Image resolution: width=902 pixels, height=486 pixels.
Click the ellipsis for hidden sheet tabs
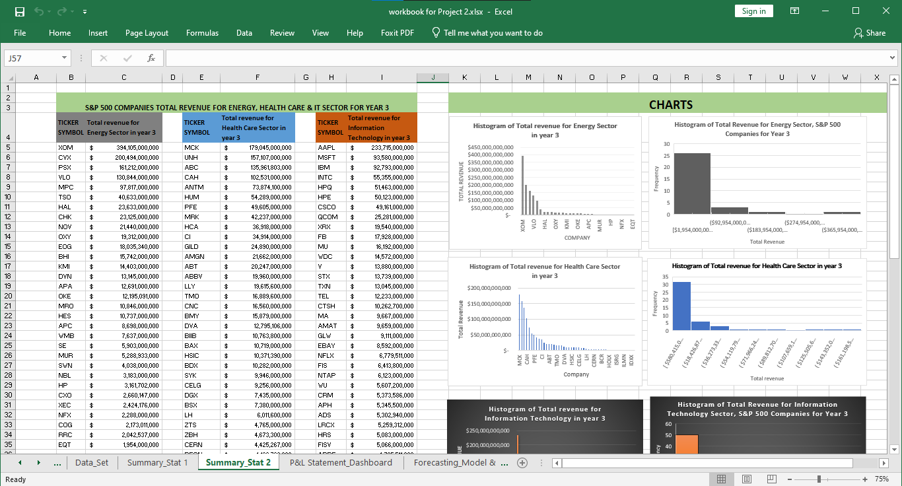(57, 463)
